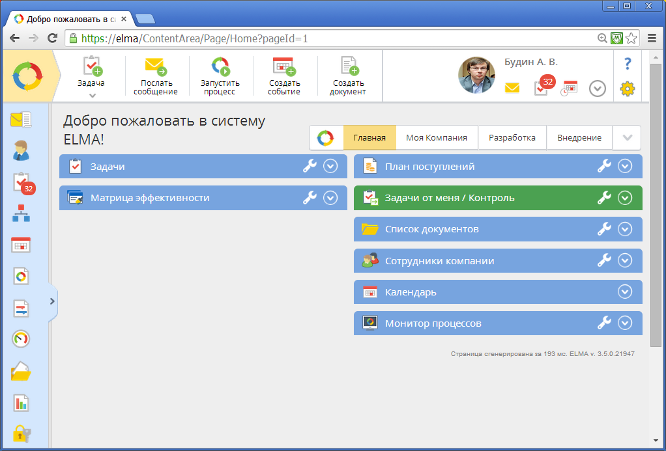Click user name Будин А. В.

tap(530, 62)
